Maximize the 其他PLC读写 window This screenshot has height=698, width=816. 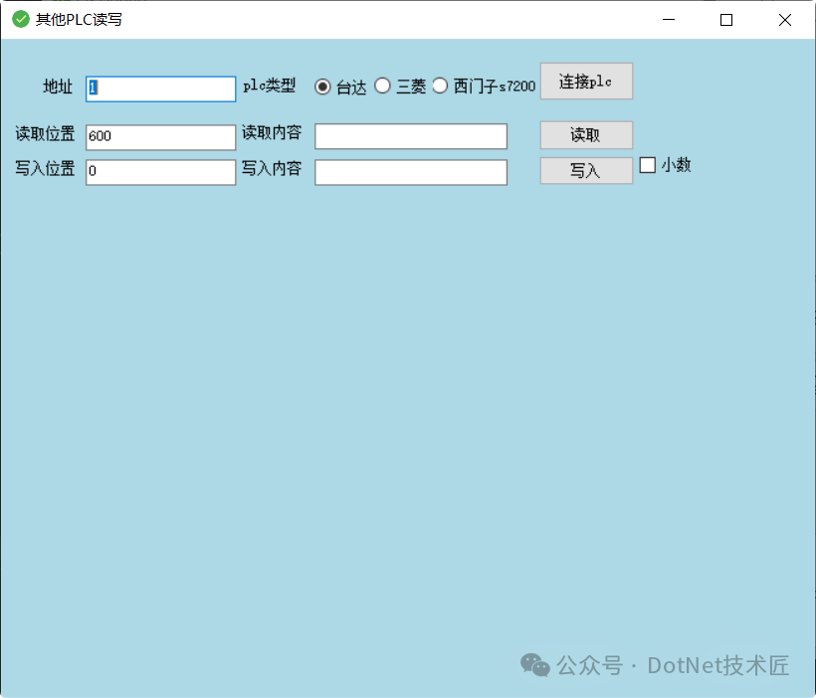[726, 20]
